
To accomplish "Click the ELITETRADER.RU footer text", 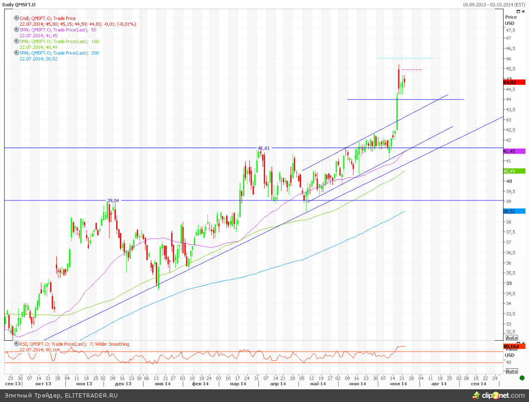I will 91,395.
